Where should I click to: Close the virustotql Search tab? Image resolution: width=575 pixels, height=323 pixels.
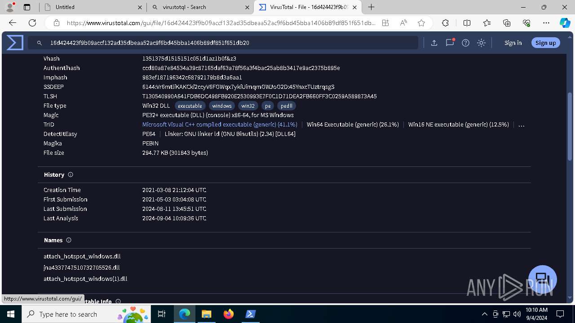tap(247, 7)
